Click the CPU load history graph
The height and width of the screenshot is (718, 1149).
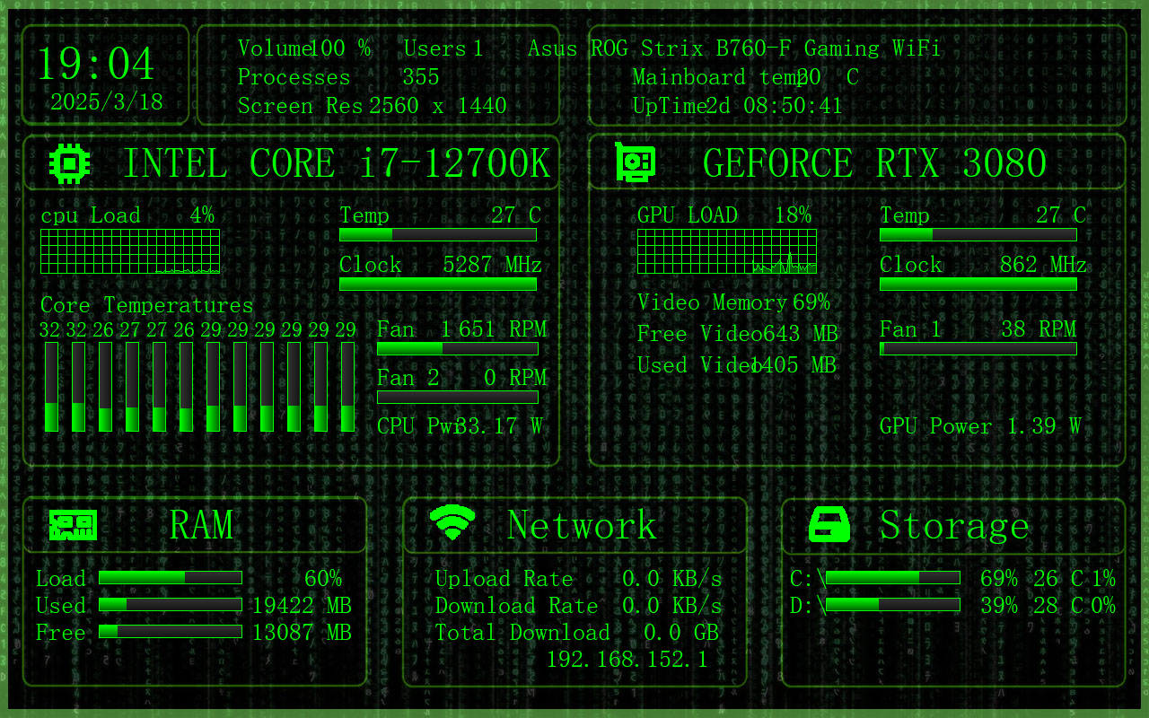click(x=130, y=251)
